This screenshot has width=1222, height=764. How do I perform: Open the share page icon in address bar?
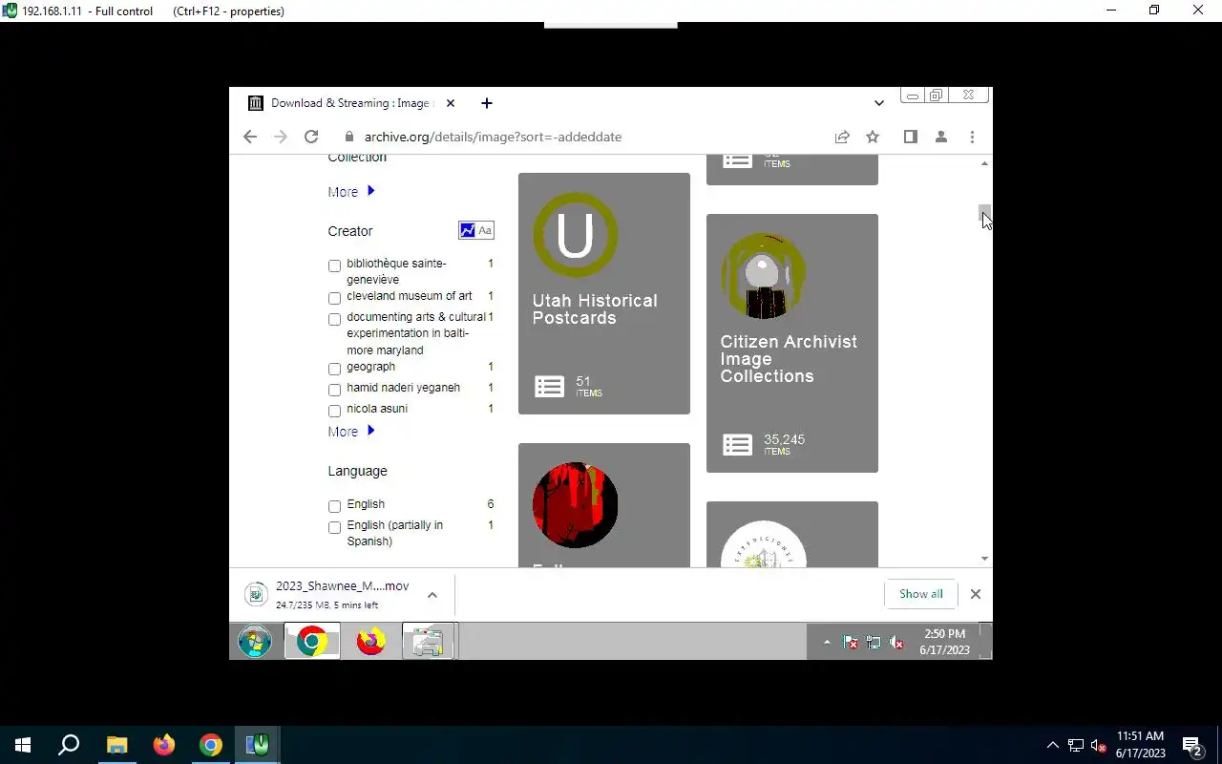point(842,137)
